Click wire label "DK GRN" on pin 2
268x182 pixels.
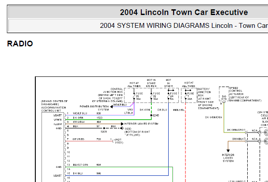click(x=78, y=118)
